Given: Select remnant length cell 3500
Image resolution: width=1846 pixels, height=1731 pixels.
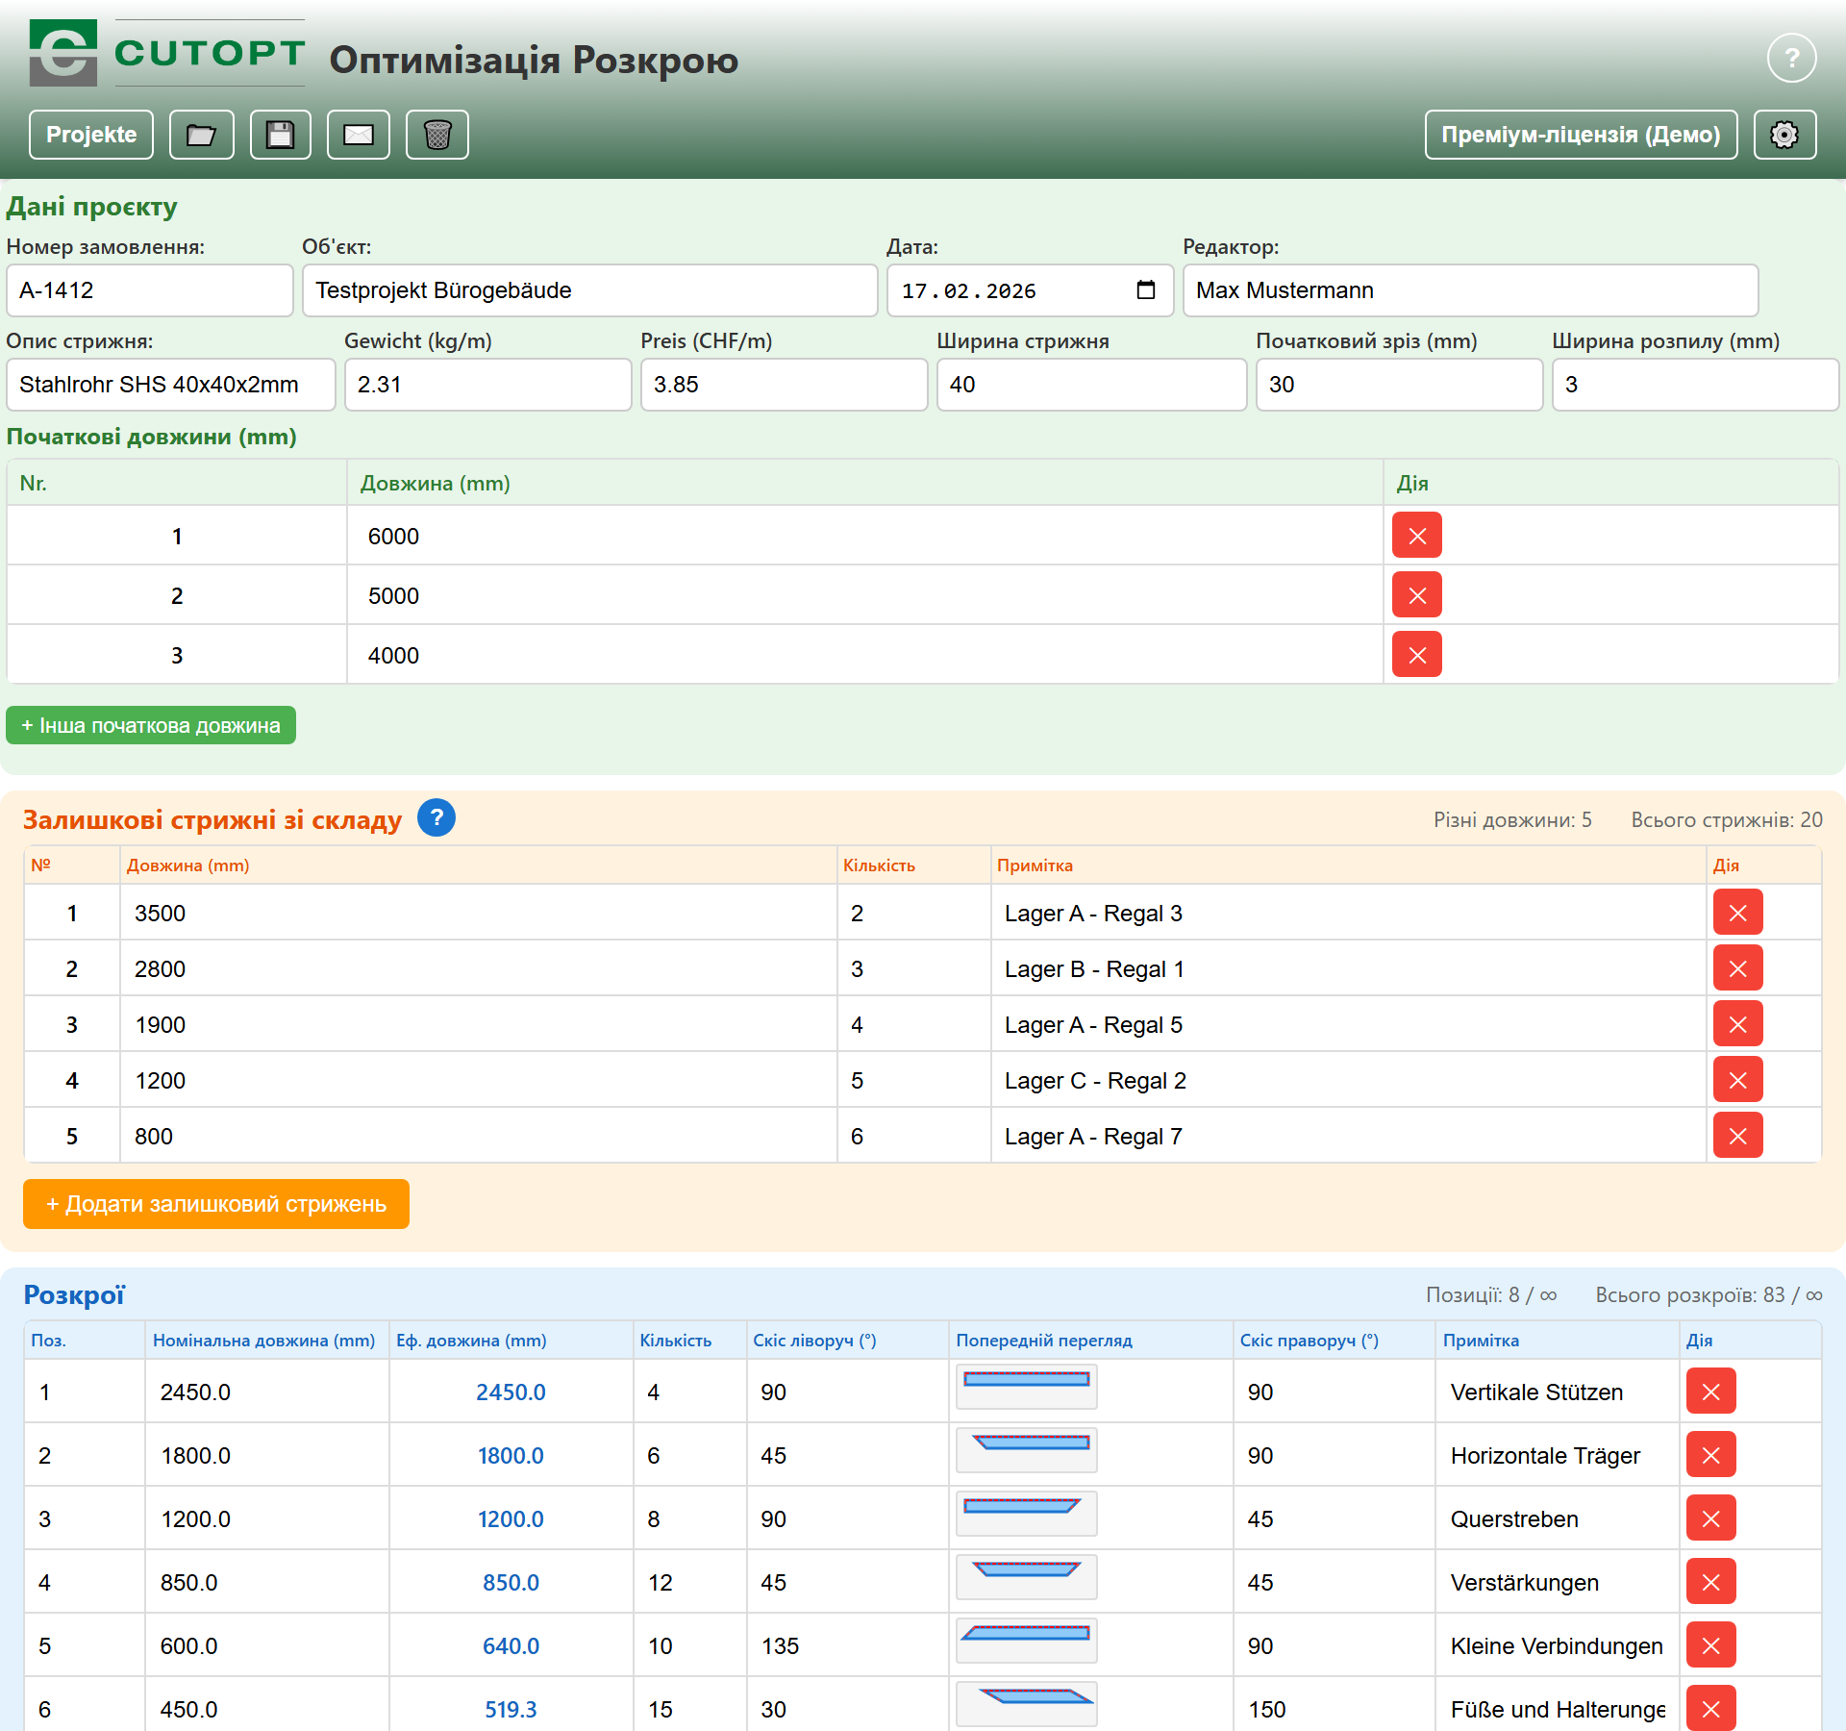Looking at the screenshot, I should coord(479,913).
